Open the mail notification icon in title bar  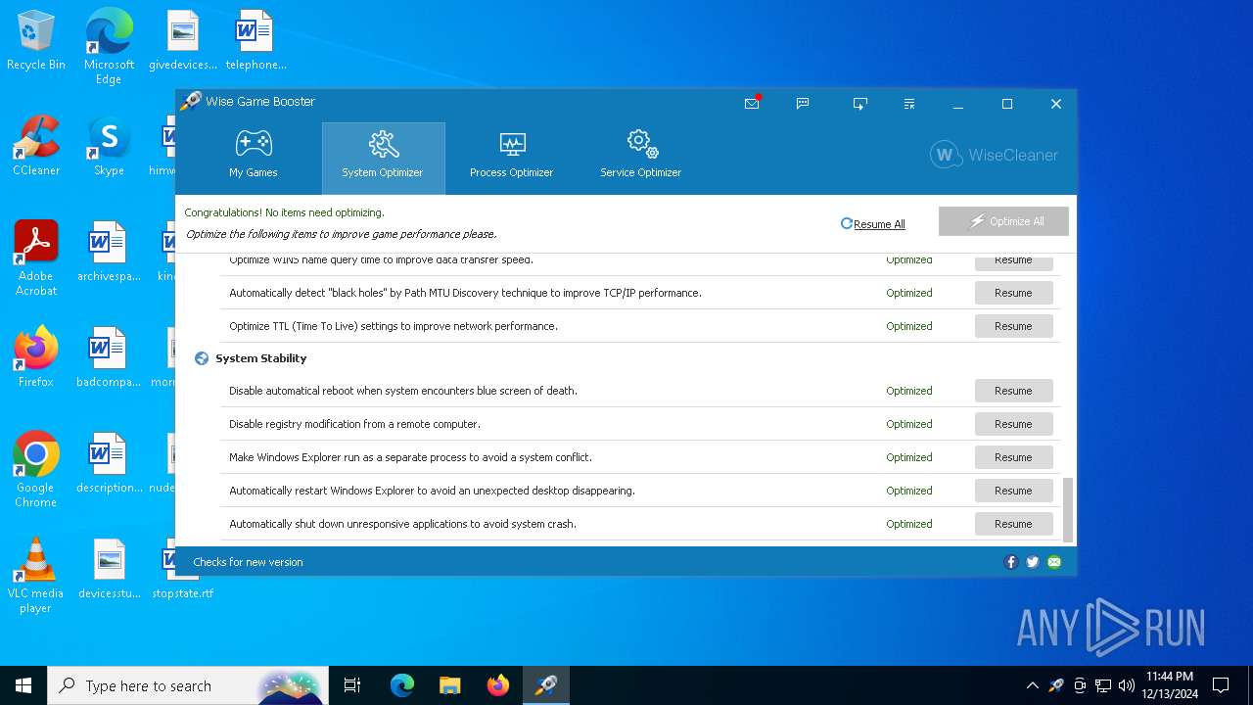pyautogui.click(x=752, y=104)
